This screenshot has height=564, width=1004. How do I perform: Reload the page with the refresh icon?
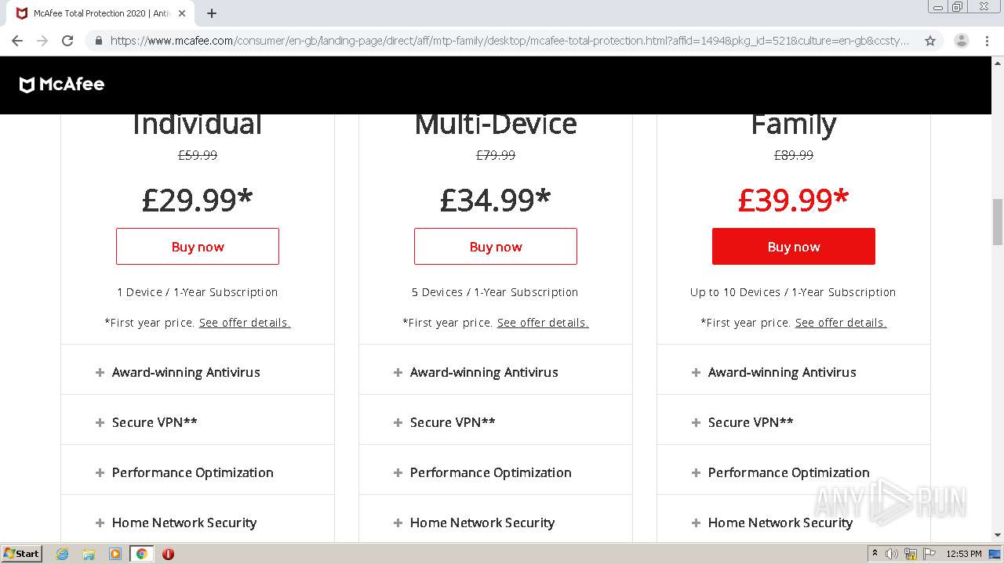tap(67, 41)
